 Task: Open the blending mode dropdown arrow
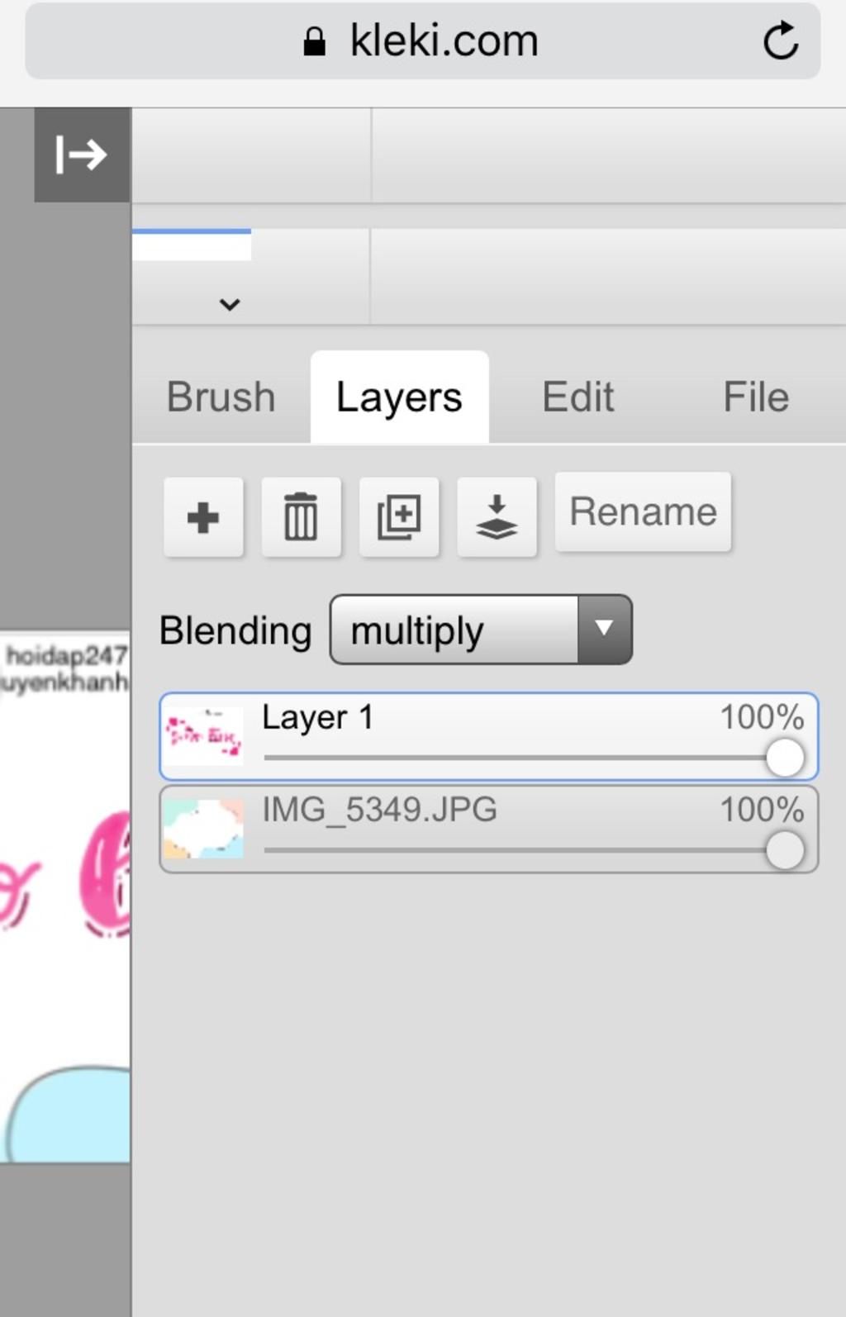point(604,629)
